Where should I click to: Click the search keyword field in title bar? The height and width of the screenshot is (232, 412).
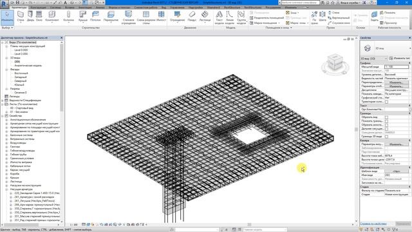(300, 3)
